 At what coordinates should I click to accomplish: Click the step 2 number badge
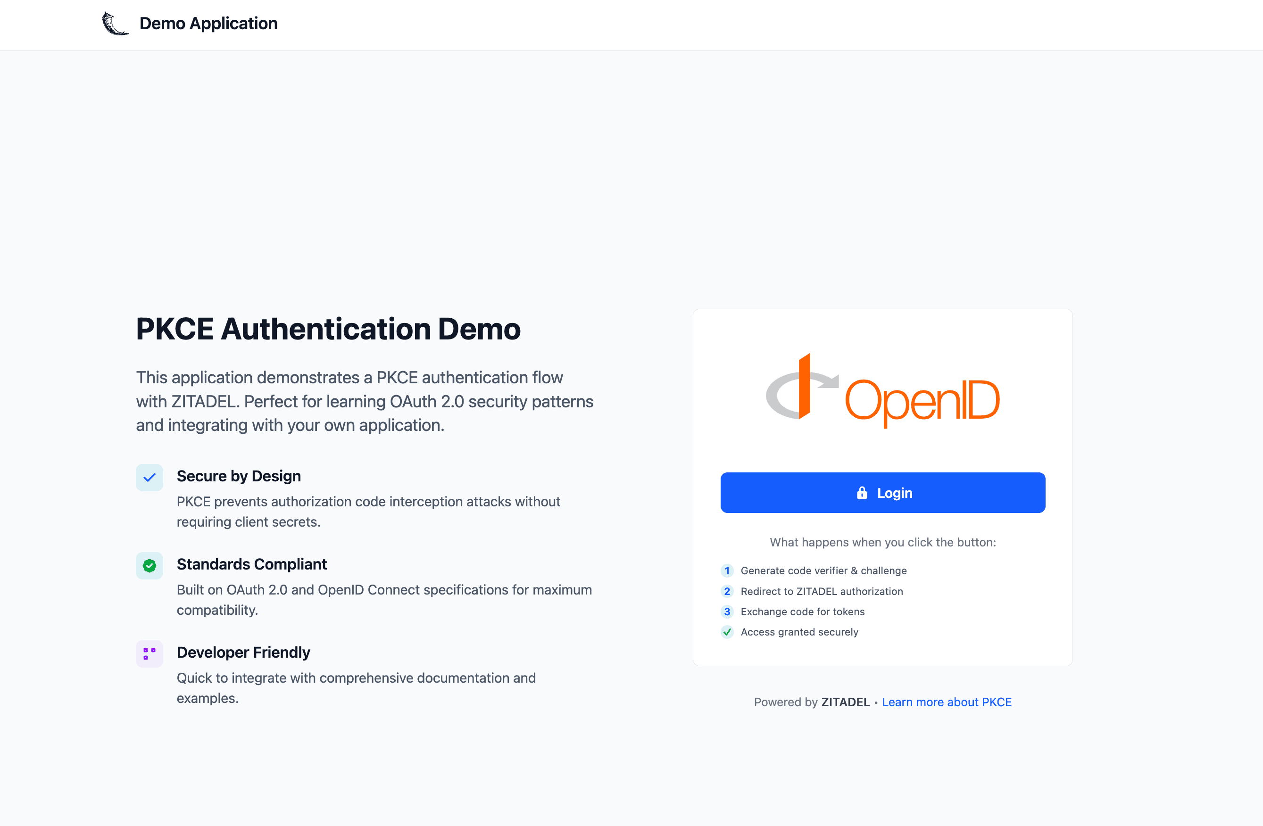coord(727,591)
